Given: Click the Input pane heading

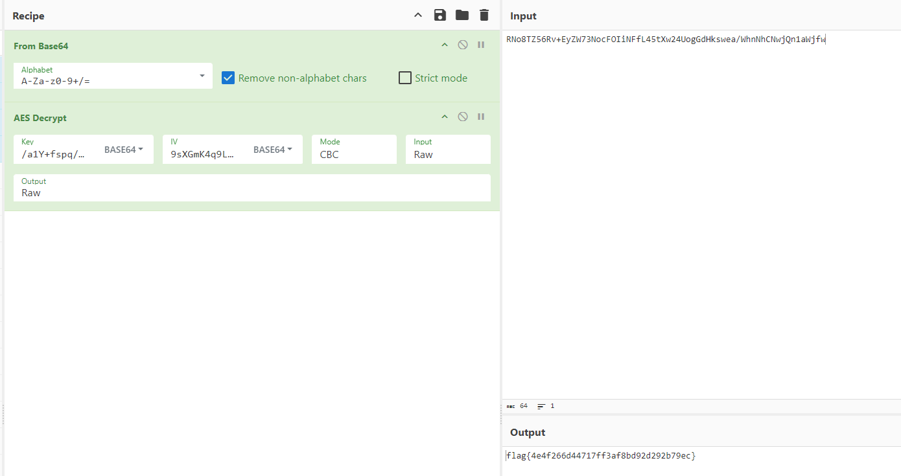Looking at the screenshot, I should tap(523, 16).
